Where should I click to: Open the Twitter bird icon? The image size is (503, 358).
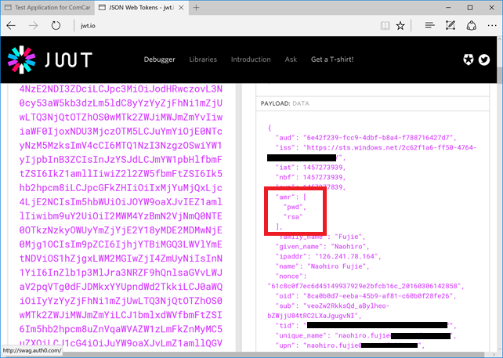[x=484, y=60]
